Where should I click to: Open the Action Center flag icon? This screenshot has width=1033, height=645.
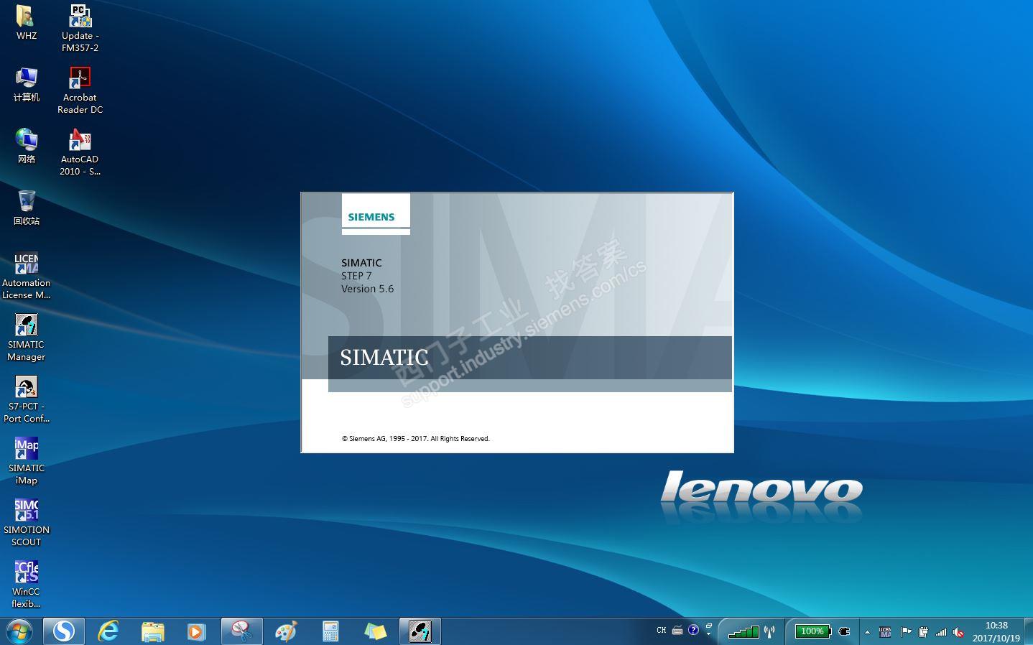pos(906,632)
